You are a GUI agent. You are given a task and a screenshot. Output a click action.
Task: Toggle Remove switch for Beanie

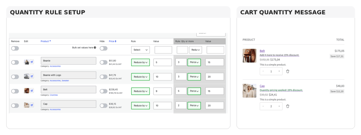tap(15, 62)
